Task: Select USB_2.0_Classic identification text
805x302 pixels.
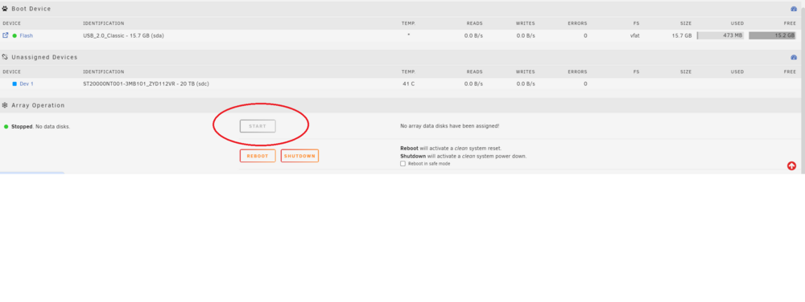Action: click(x=124, y=36)
